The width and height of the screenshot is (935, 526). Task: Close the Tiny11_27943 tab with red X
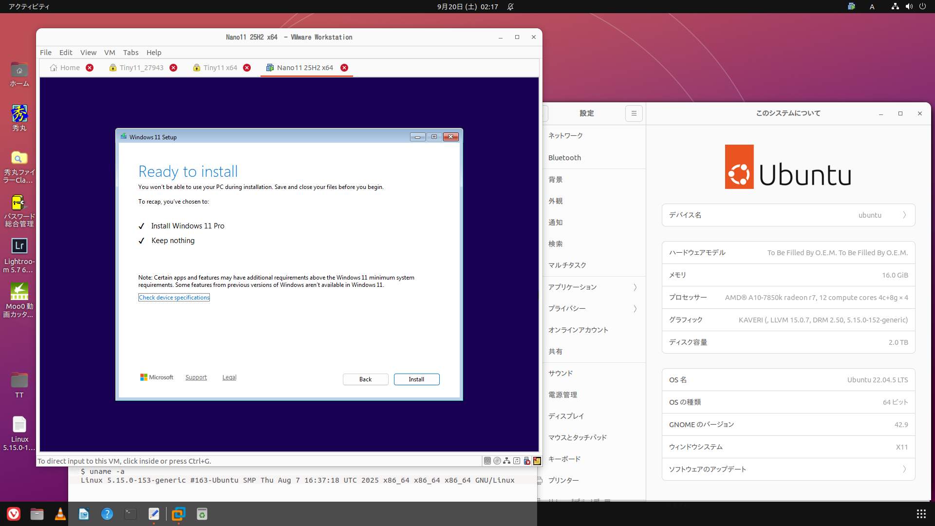(173, 68)
